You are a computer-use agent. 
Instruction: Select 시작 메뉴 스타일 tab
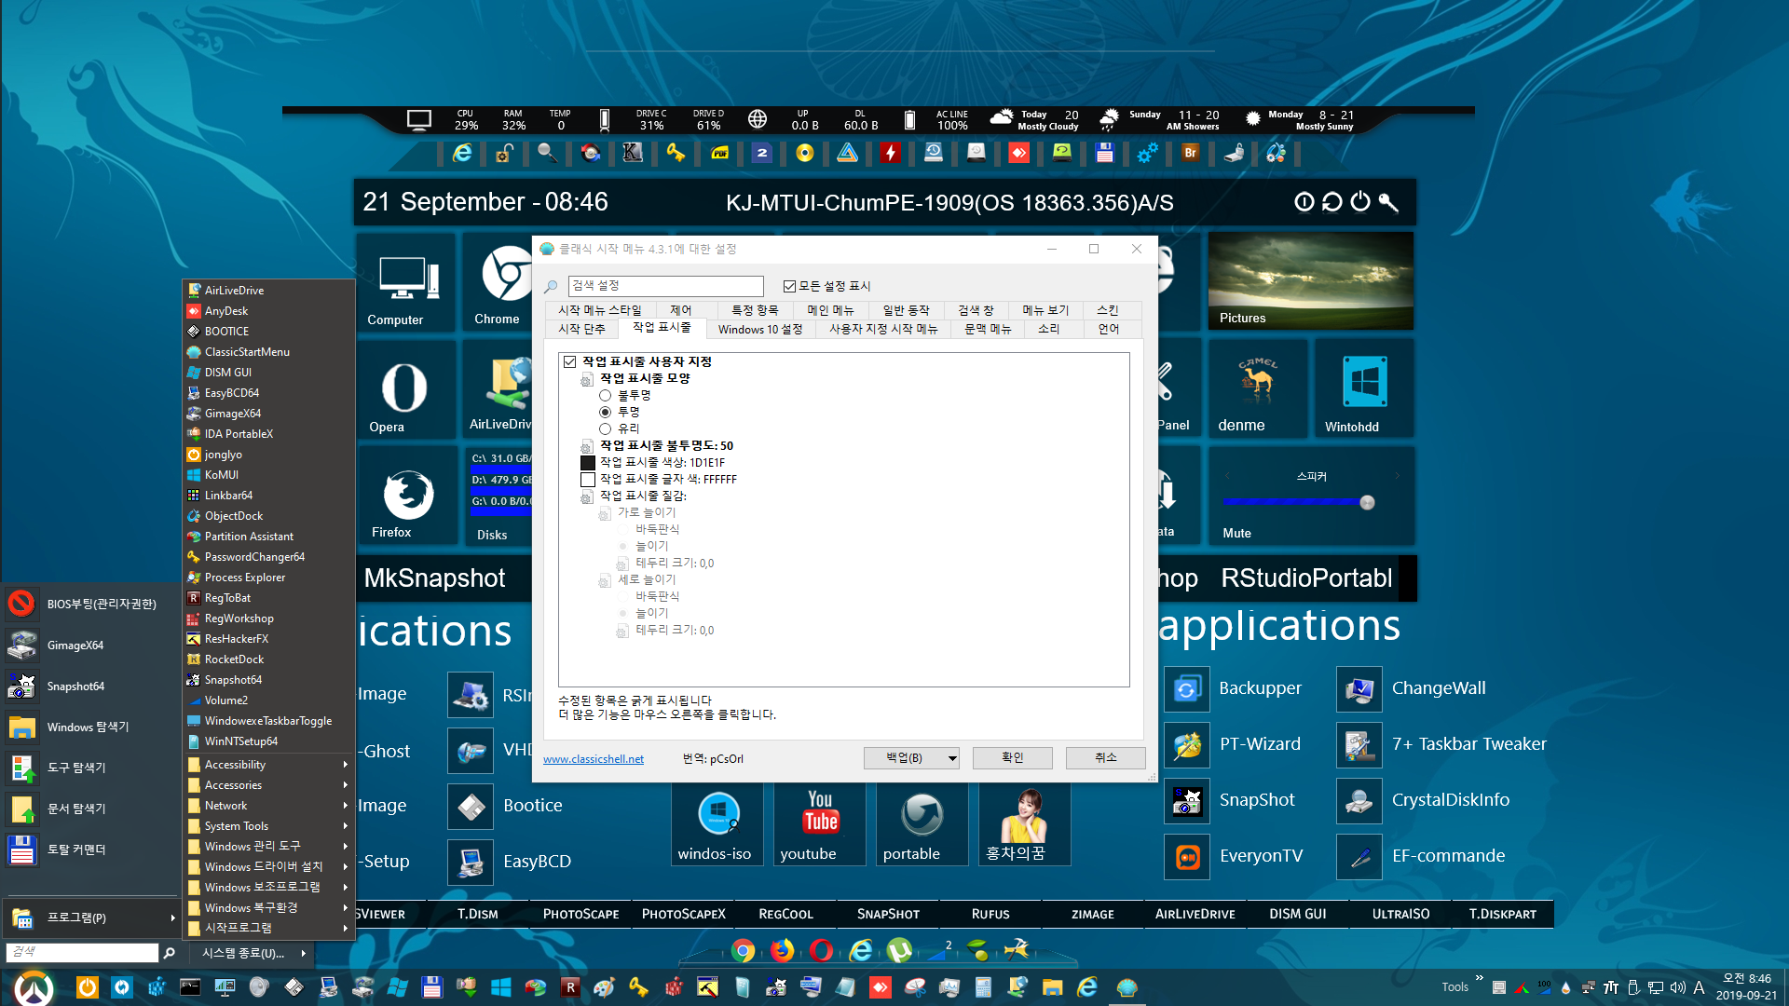coord(594,309)
